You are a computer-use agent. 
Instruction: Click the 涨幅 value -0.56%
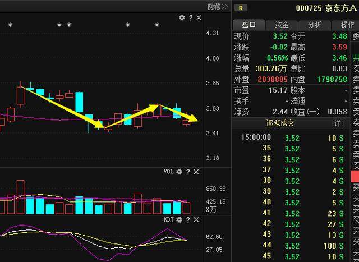[276, 58]
